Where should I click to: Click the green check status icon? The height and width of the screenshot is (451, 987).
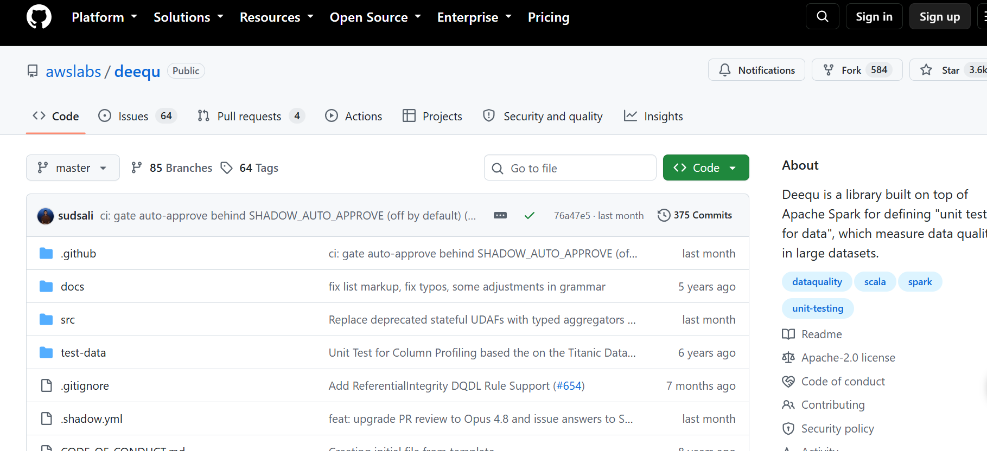pos(530,215)
